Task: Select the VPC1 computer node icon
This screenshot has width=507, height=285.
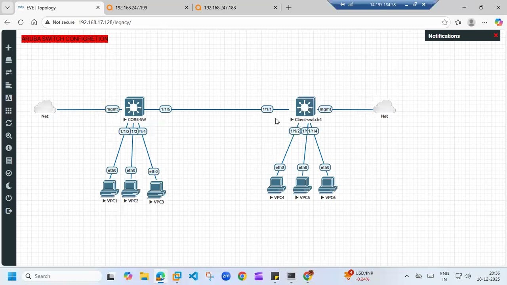Action: pos(109,188)
